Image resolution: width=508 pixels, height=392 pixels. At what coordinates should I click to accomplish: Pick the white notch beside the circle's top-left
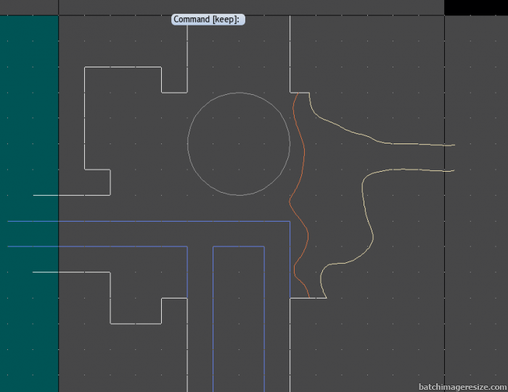[x=174, y=93]
